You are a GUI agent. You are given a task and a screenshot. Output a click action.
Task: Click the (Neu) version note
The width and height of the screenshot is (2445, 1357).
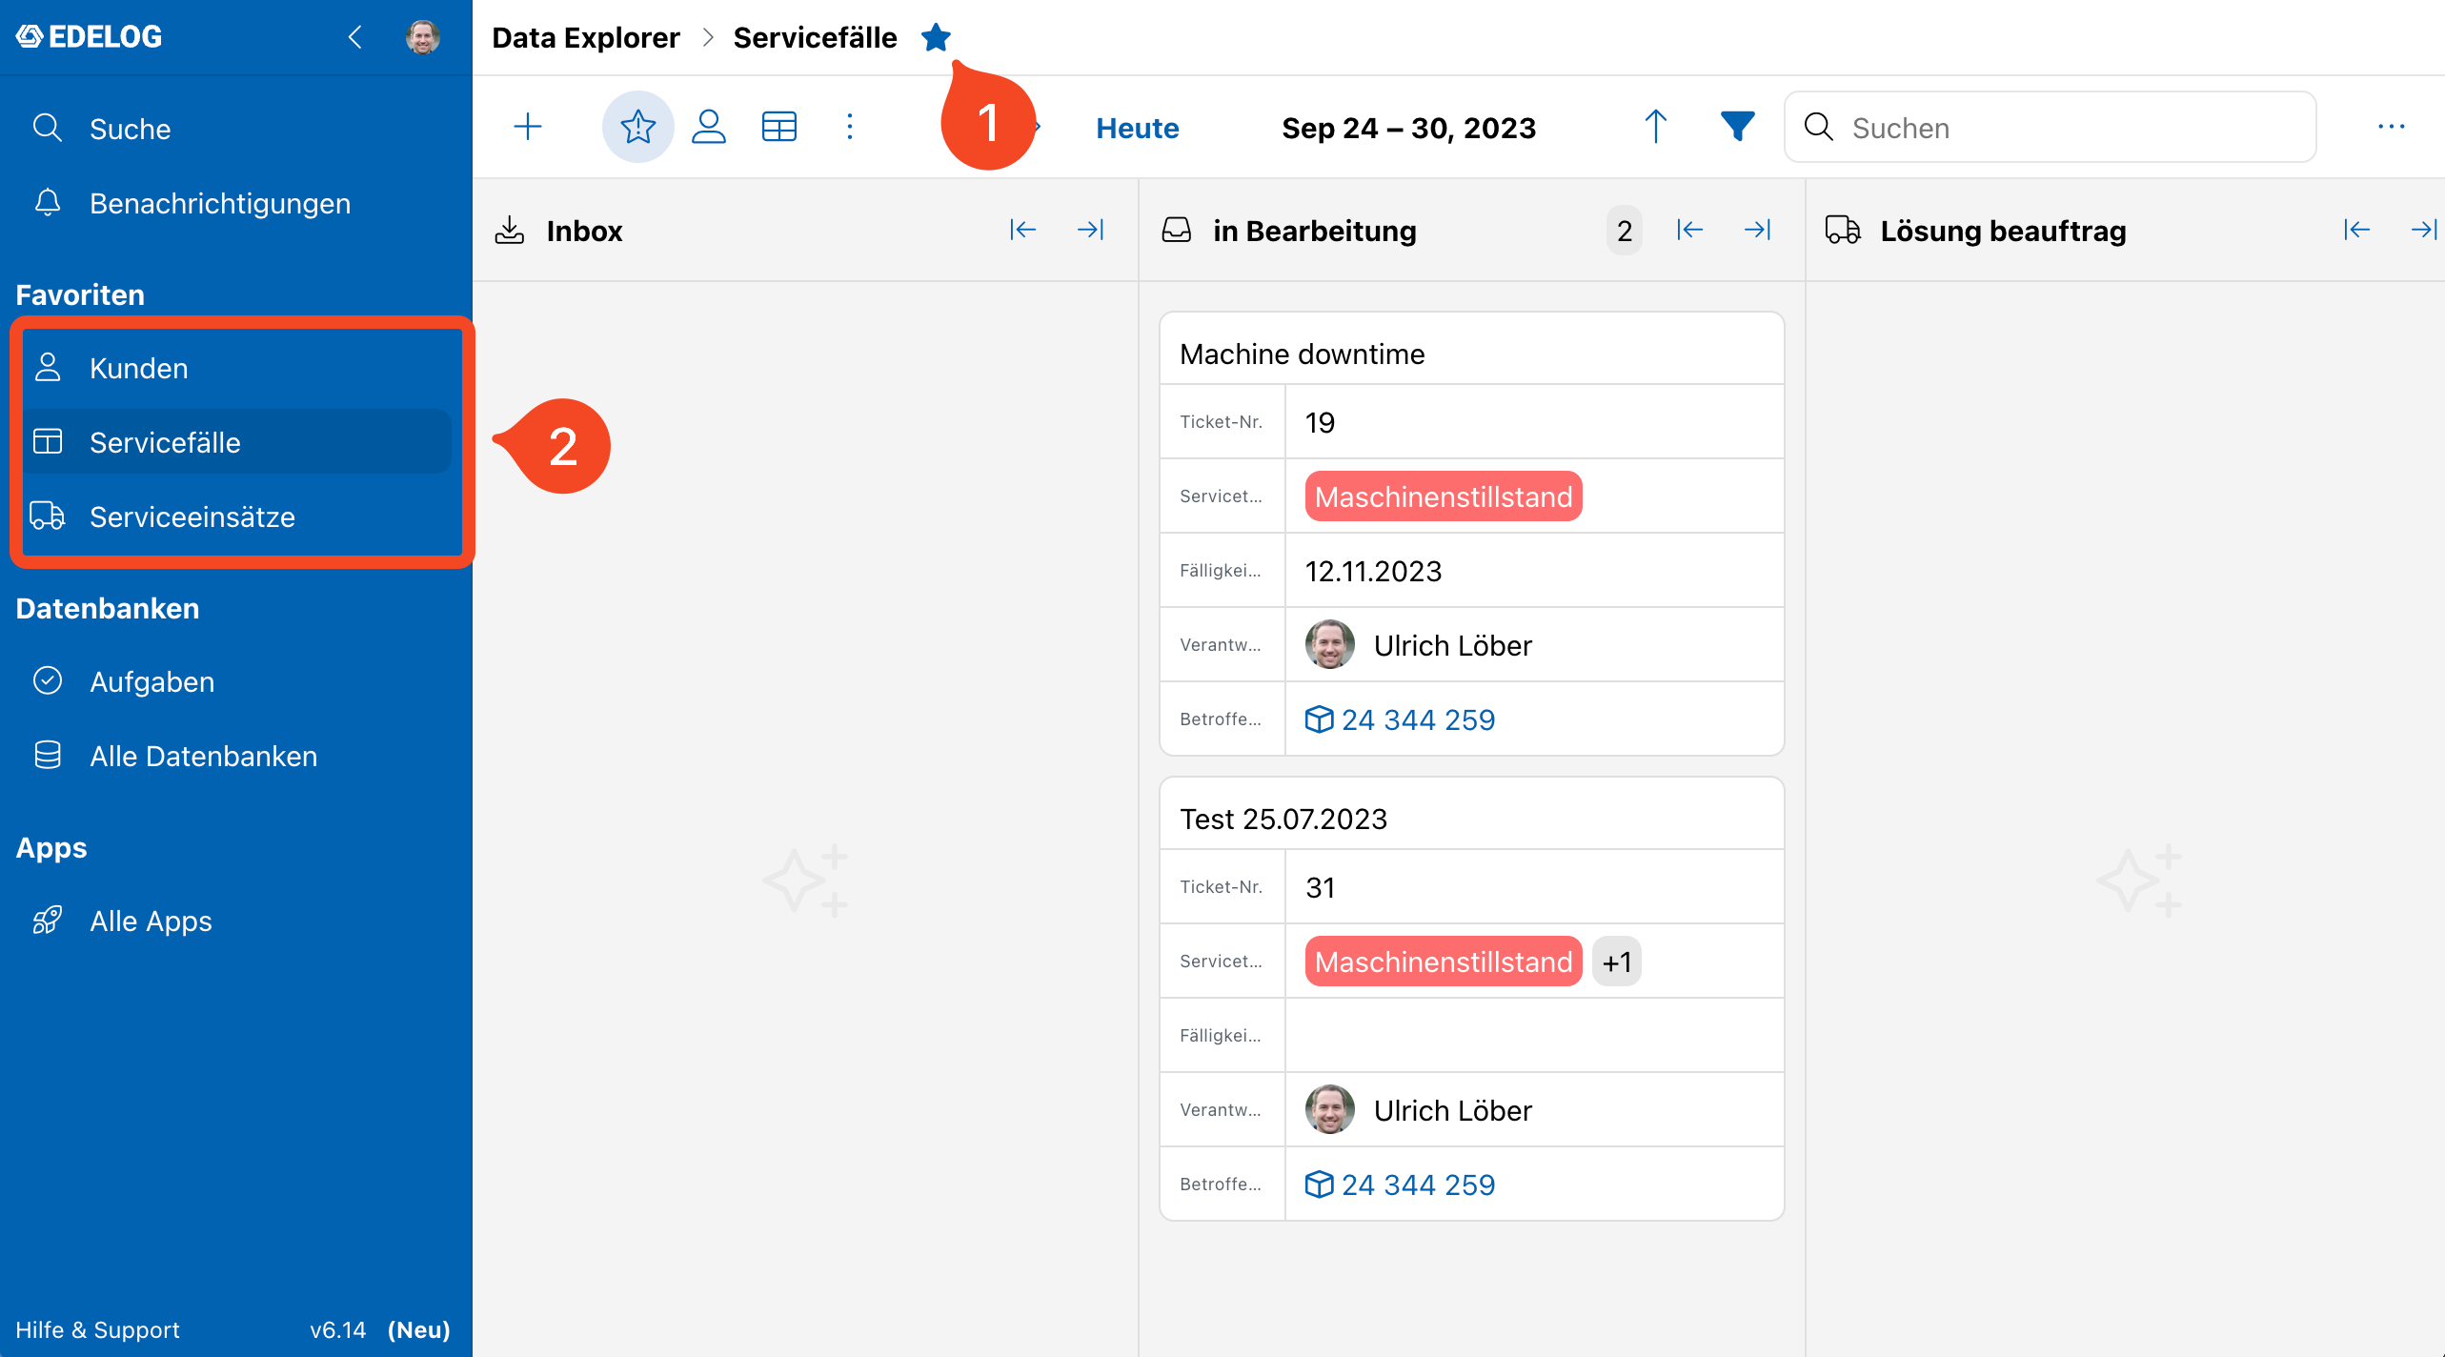pyautogui.click(x=418, y=1329)
